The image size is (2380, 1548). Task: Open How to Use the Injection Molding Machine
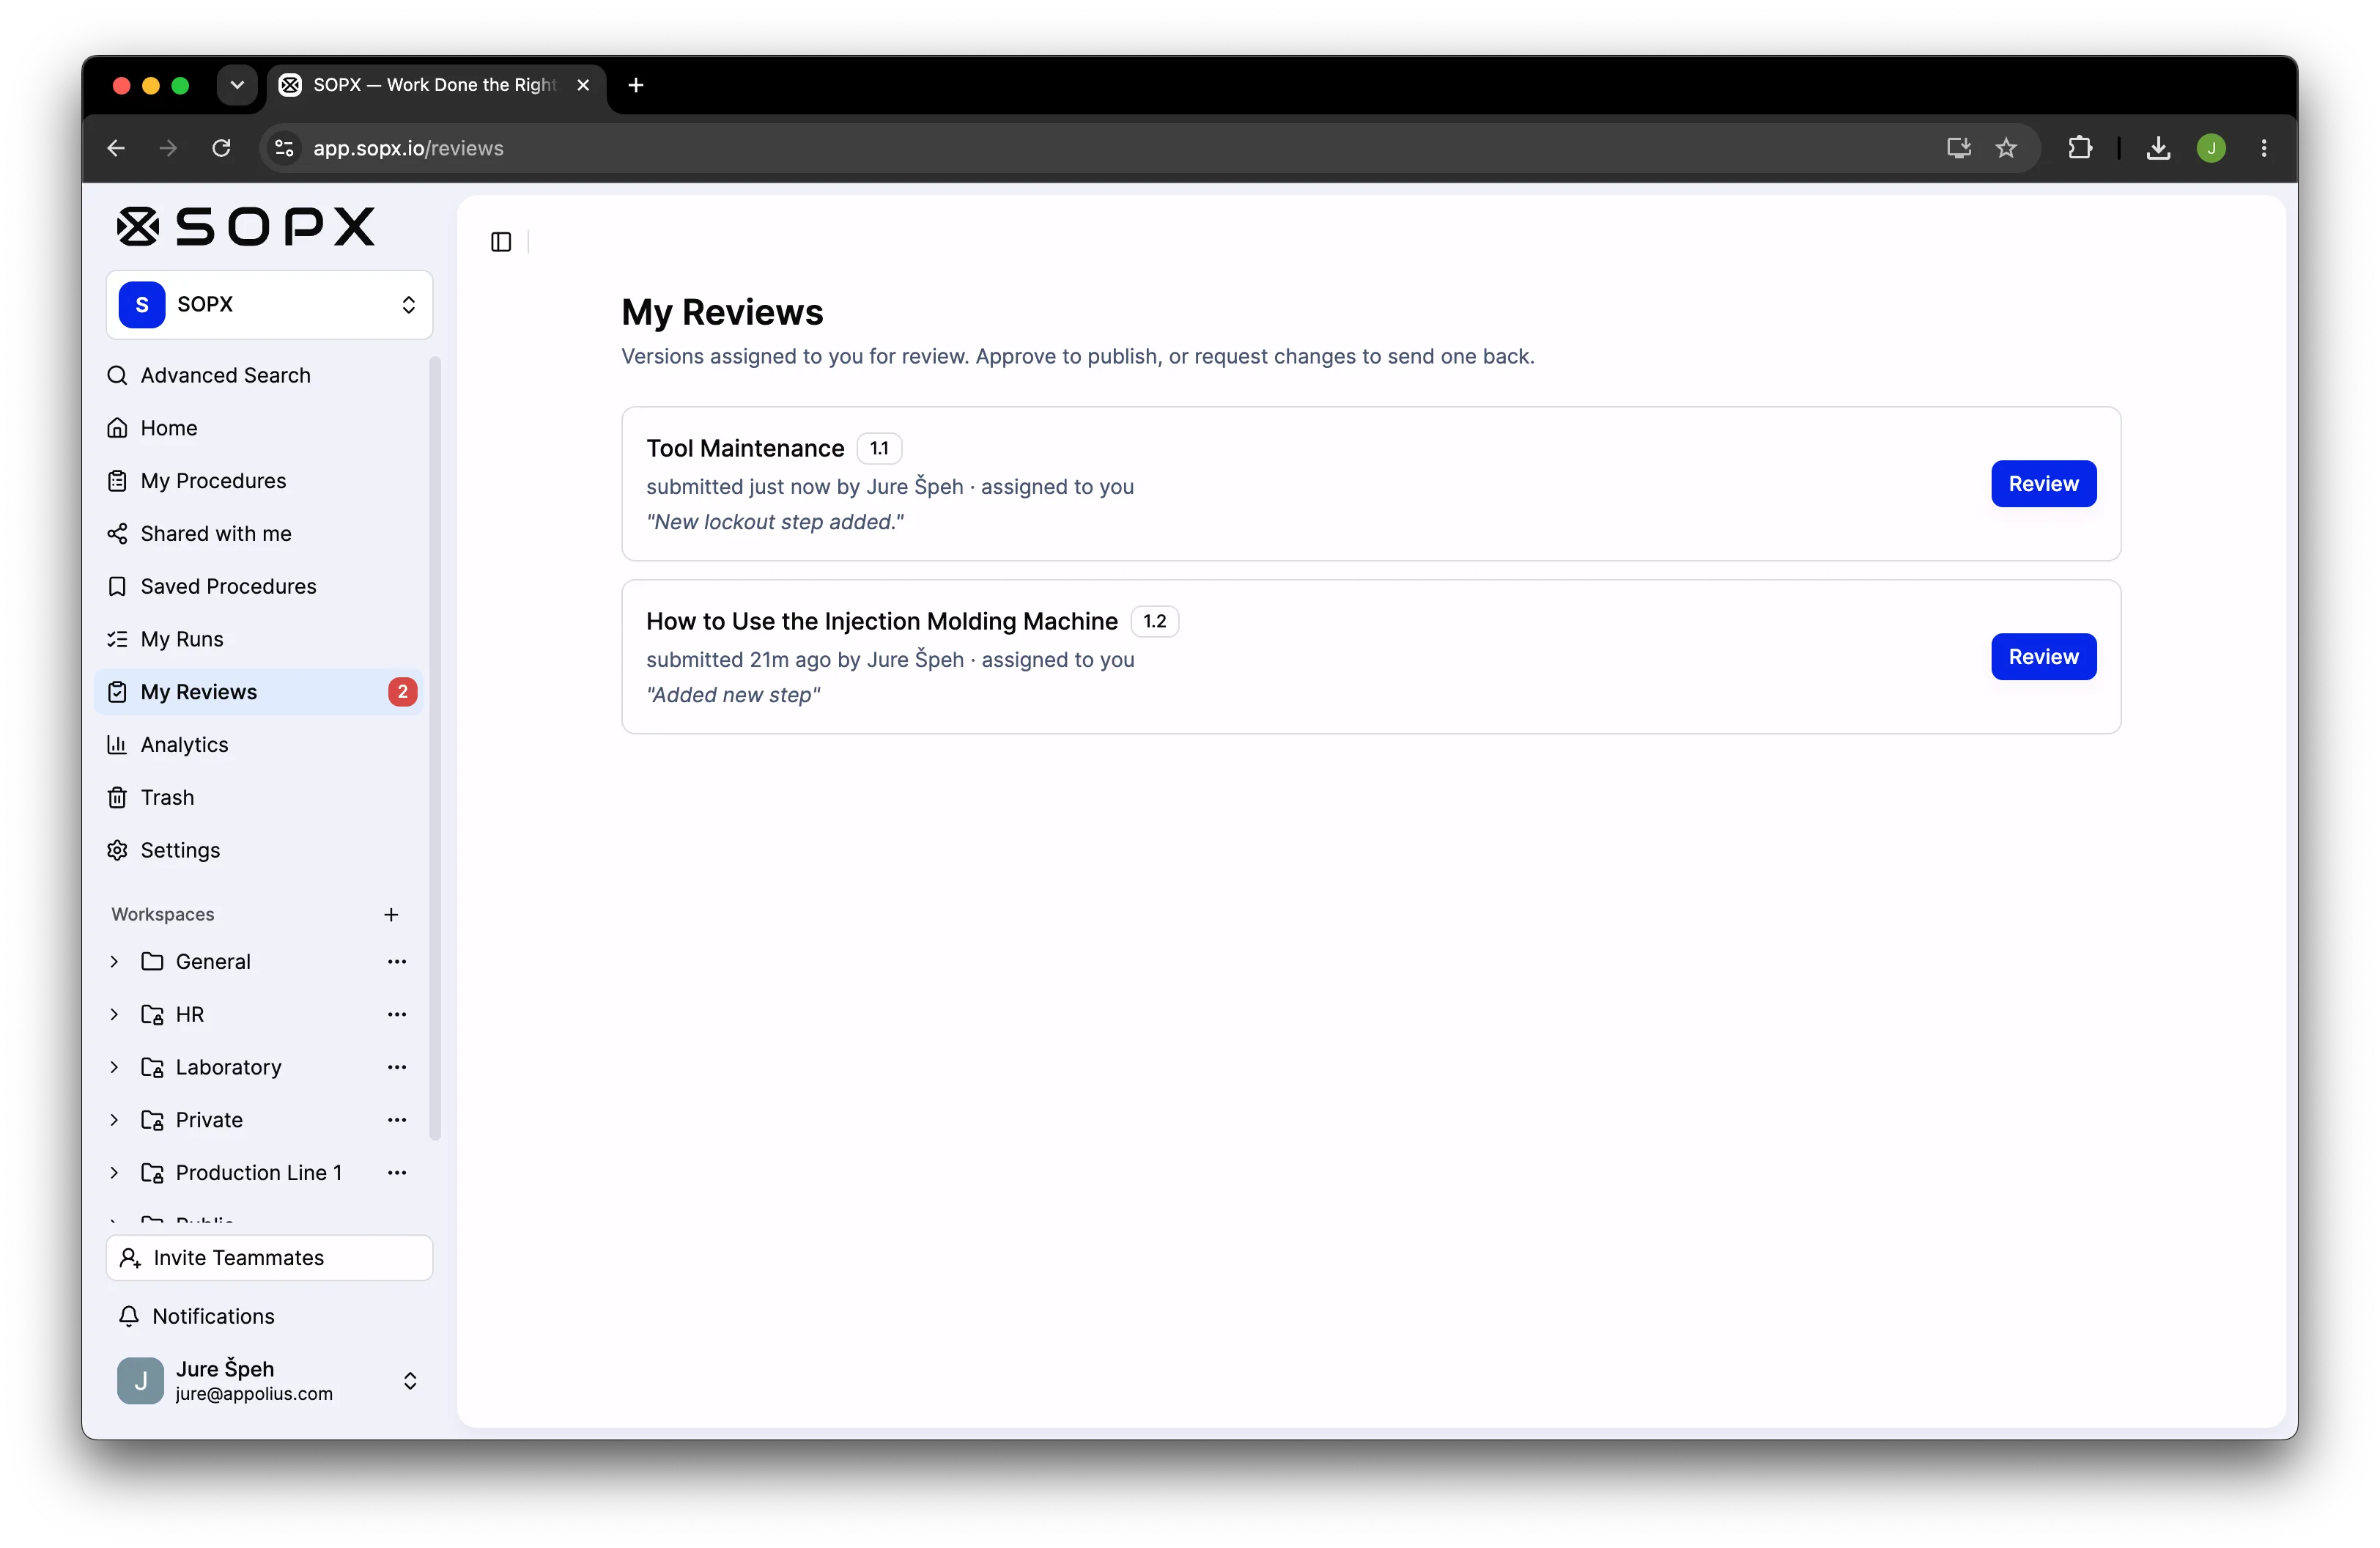point(881,622)
